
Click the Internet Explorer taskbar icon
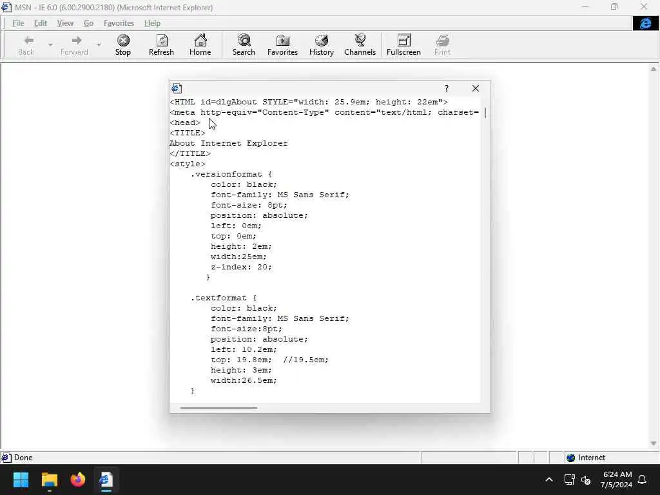pos(106,480)
